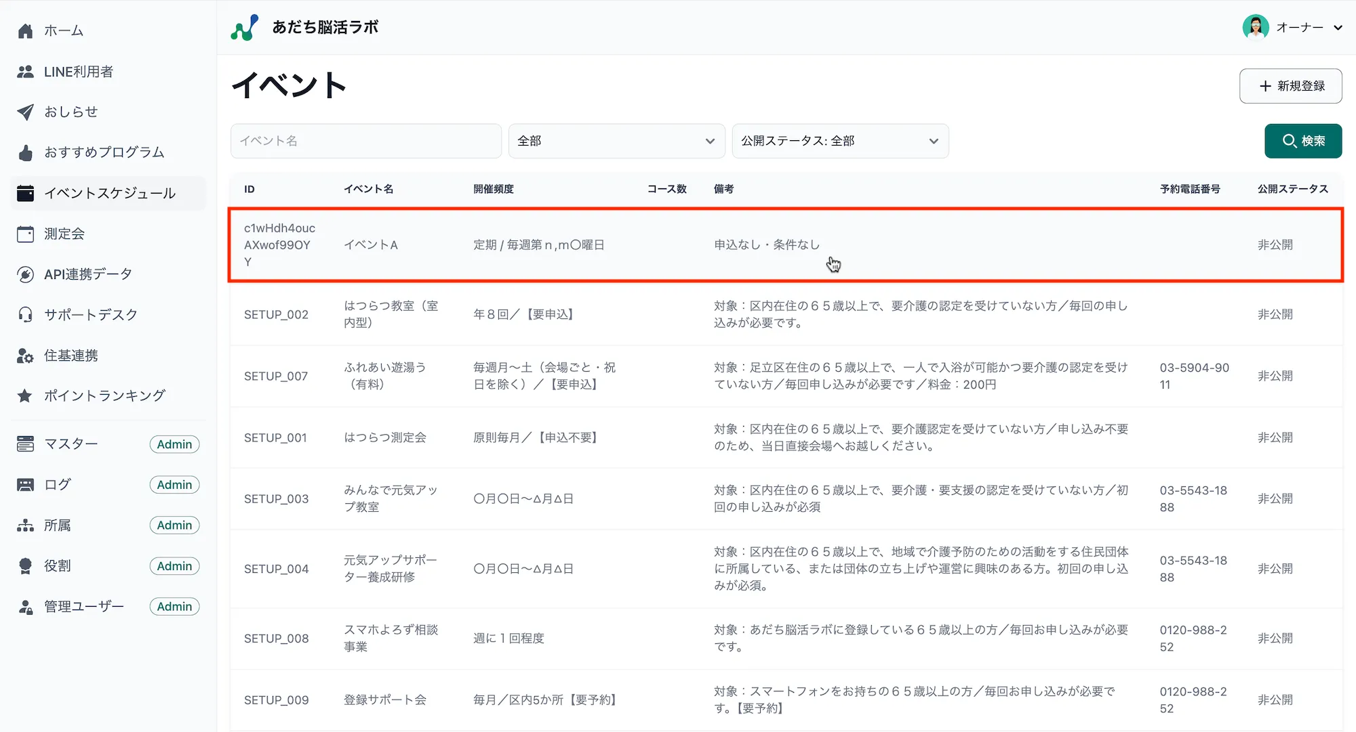Select ポイントランキング in the sidebar
This screenshot has height=732, width=1356.
(104, 395)
